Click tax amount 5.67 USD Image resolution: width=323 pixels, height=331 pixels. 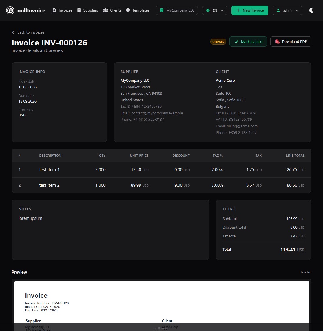click(x=254, y=185)
